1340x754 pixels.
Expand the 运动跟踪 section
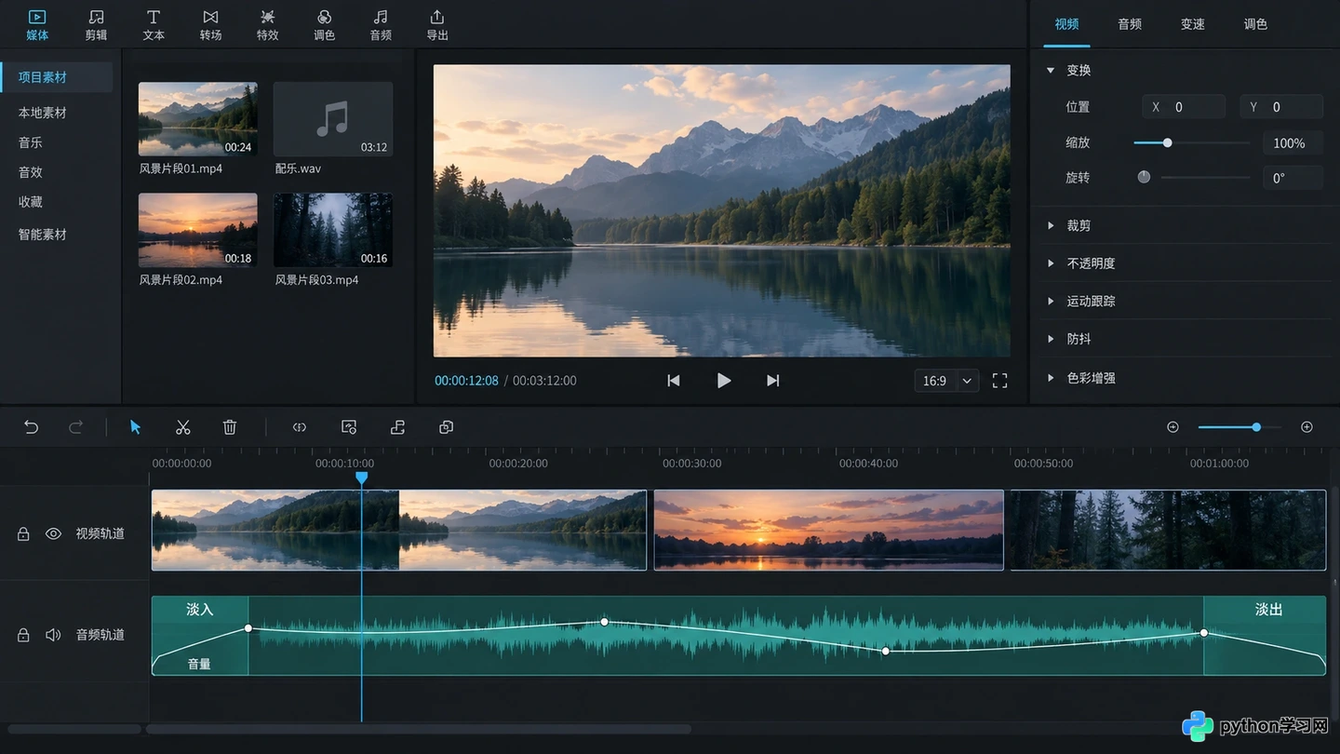(1051, 302)
